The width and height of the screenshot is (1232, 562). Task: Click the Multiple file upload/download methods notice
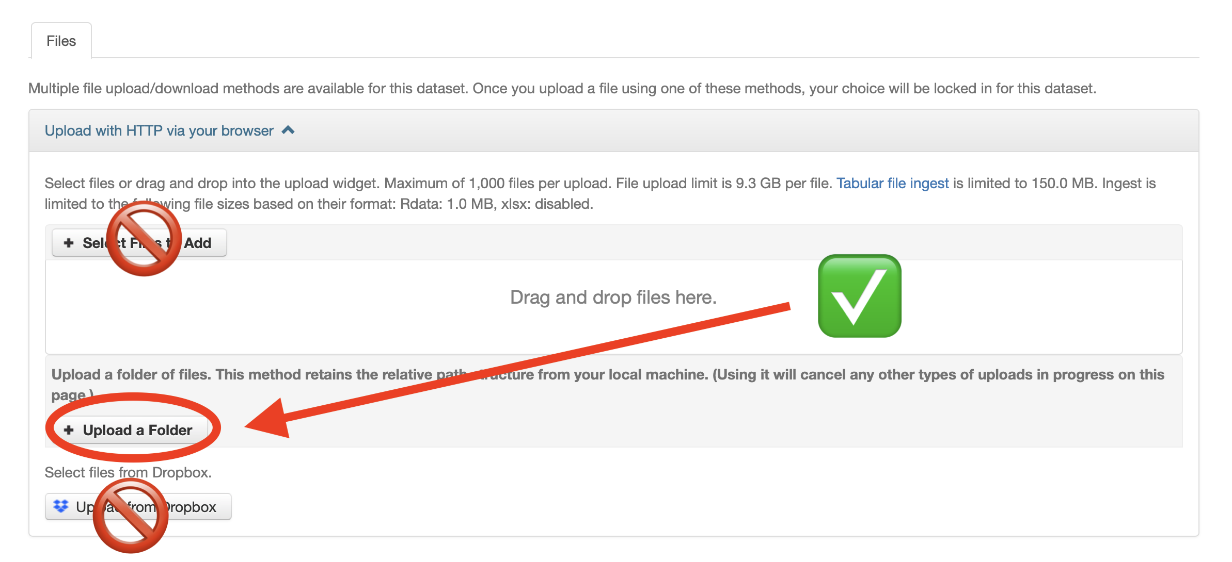pos(562,88)
